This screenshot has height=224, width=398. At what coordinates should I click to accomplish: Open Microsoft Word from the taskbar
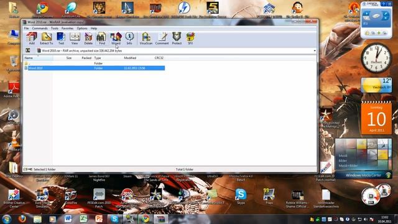pyautogui.click(x=68, y=219)
